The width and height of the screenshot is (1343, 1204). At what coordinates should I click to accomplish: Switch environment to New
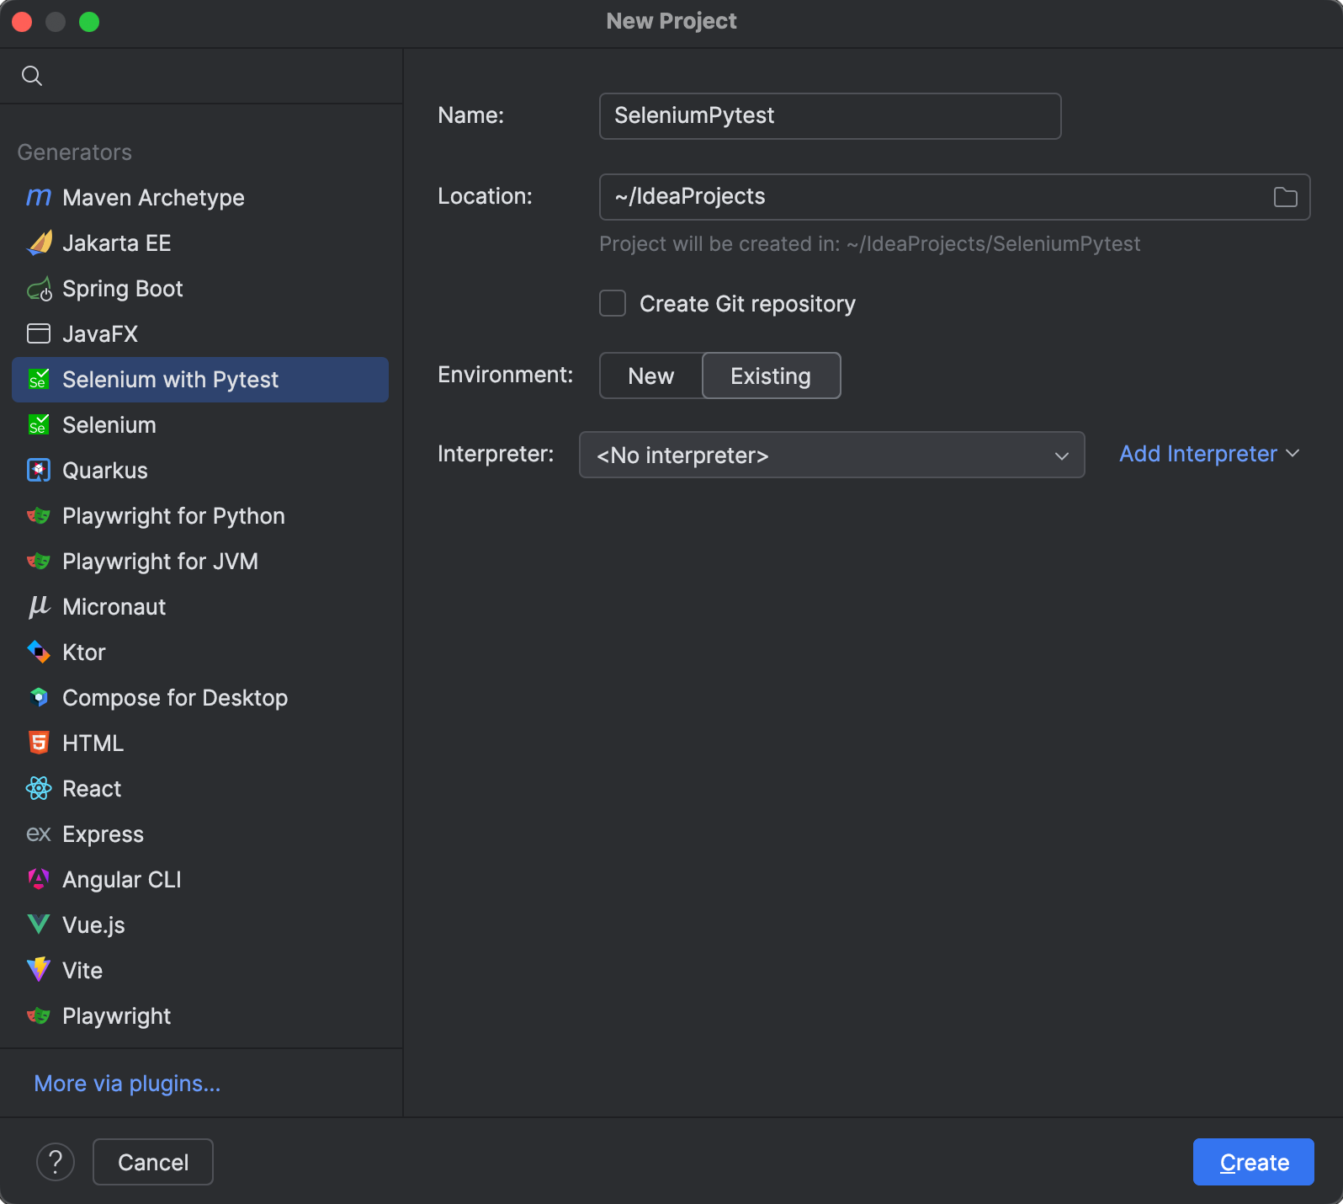pyautogui.click(x=651, y=376)
